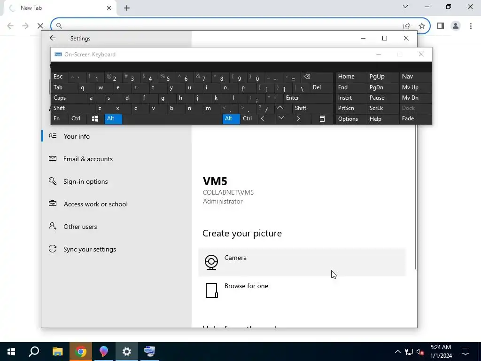Image resolution: width=481 pixels, height=361 pixels.
Task: Click Chrome share page icon
Action: [x=407, y=26]
